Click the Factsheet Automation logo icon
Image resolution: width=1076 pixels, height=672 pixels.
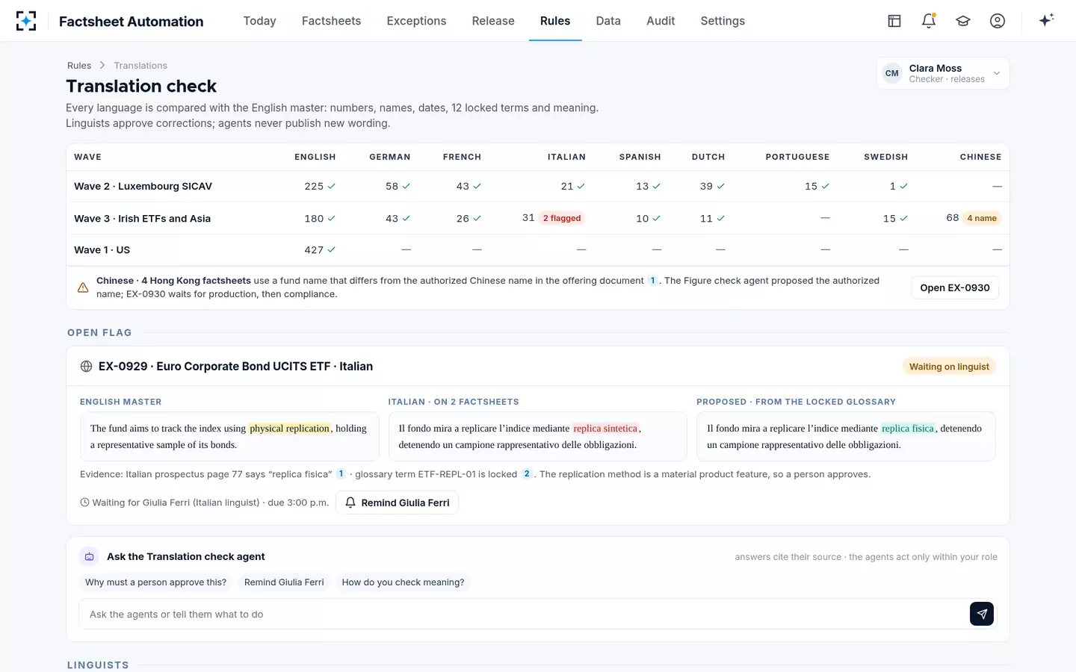click(26, 21)
